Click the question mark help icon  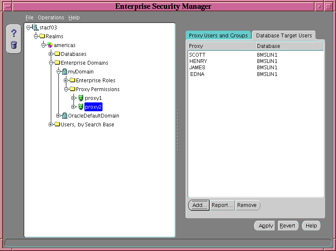tap(13, 33)
